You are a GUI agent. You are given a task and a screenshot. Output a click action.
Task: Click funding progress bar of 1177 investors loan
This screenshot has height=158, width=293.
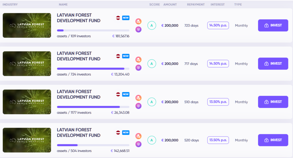coord(93,107)
